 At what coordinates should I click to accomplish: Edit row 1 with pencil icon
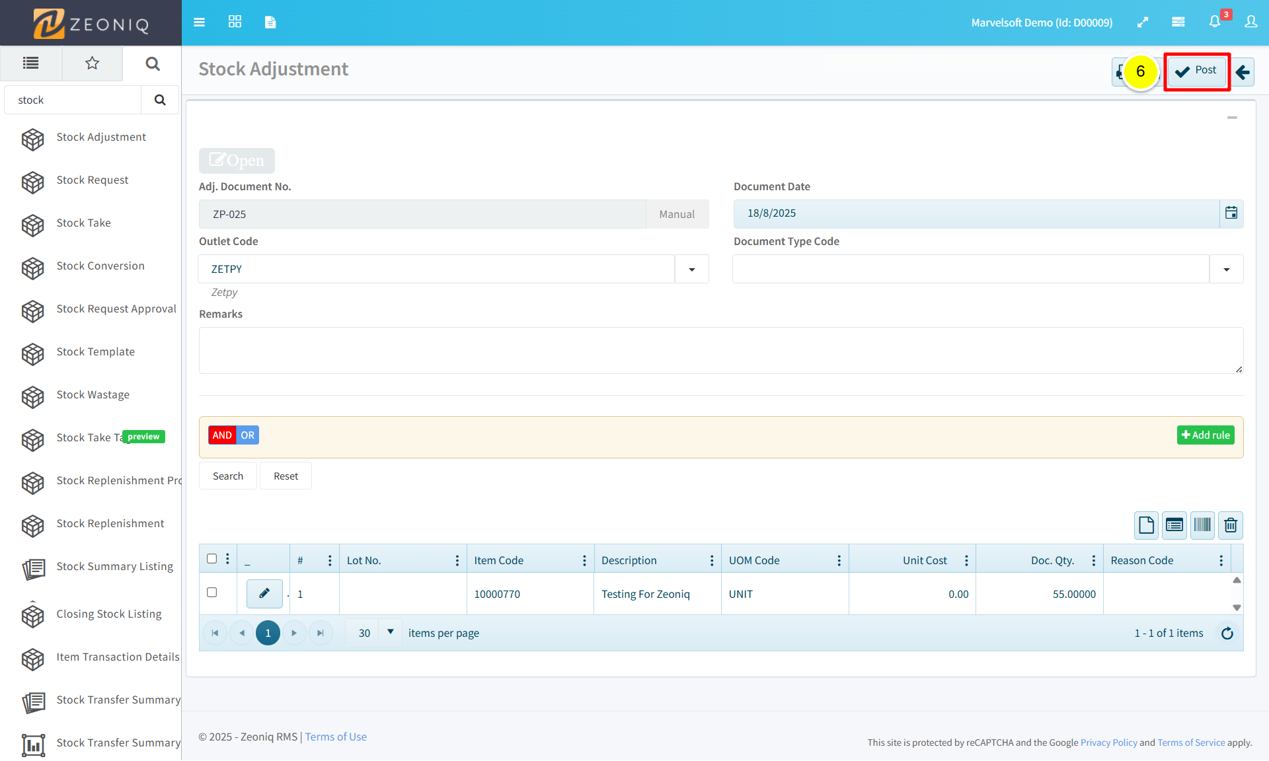(x=264, y=593)
